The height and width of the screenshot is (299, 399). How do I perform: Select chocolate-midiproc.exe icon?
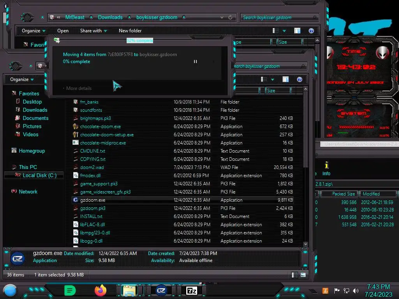tap(75, 142)
